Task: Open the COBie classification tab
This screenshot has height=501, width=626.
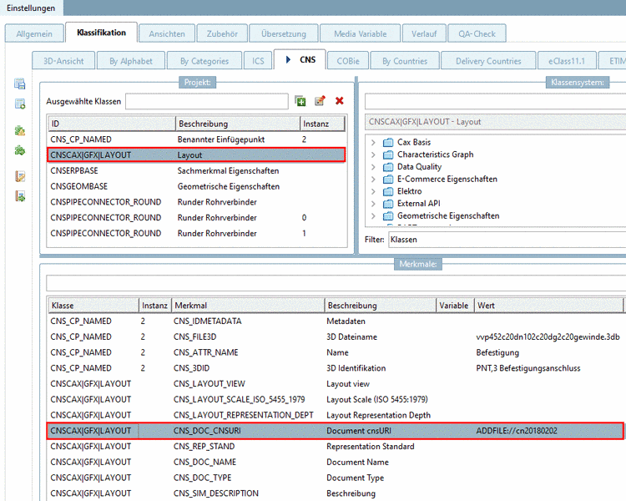Action: click(348, 61)
